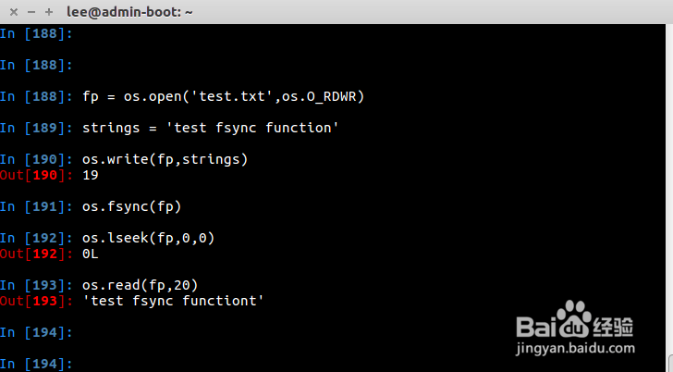Place cursor on os.write(fp,strings) command
Viewport: 673px width, 372px height.
(x=165, y=159)
